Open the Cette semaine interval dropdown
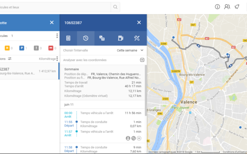Image resolution: width=247 pixels, height=154 pixels. pyautogui.click(x=130, y=51)
